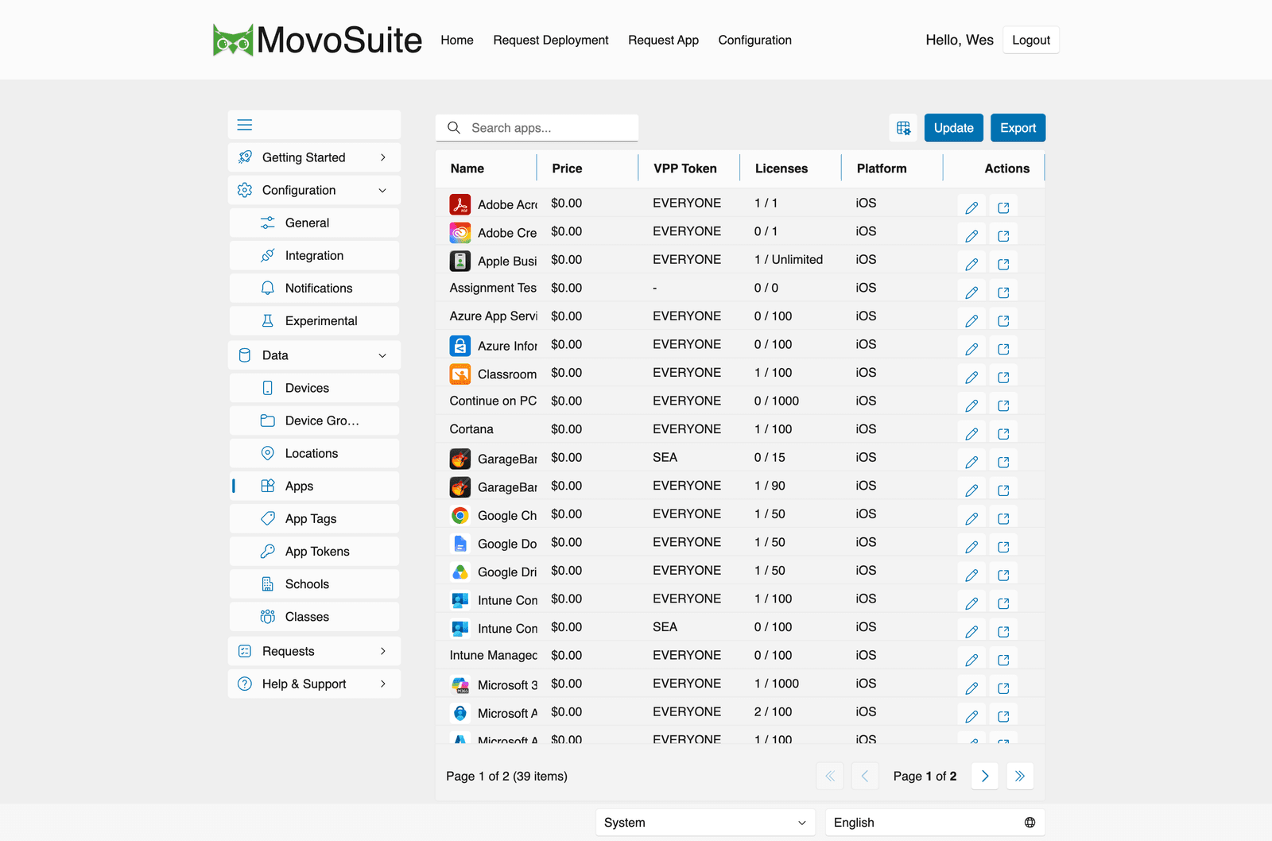The height and width of the screenshot is (841, 1272).
Task: Click the Classroom app icon
Action: coord(460,374)
